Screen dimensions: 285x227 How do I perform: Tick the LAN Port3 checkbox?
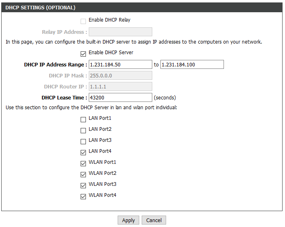coord(83,141)
